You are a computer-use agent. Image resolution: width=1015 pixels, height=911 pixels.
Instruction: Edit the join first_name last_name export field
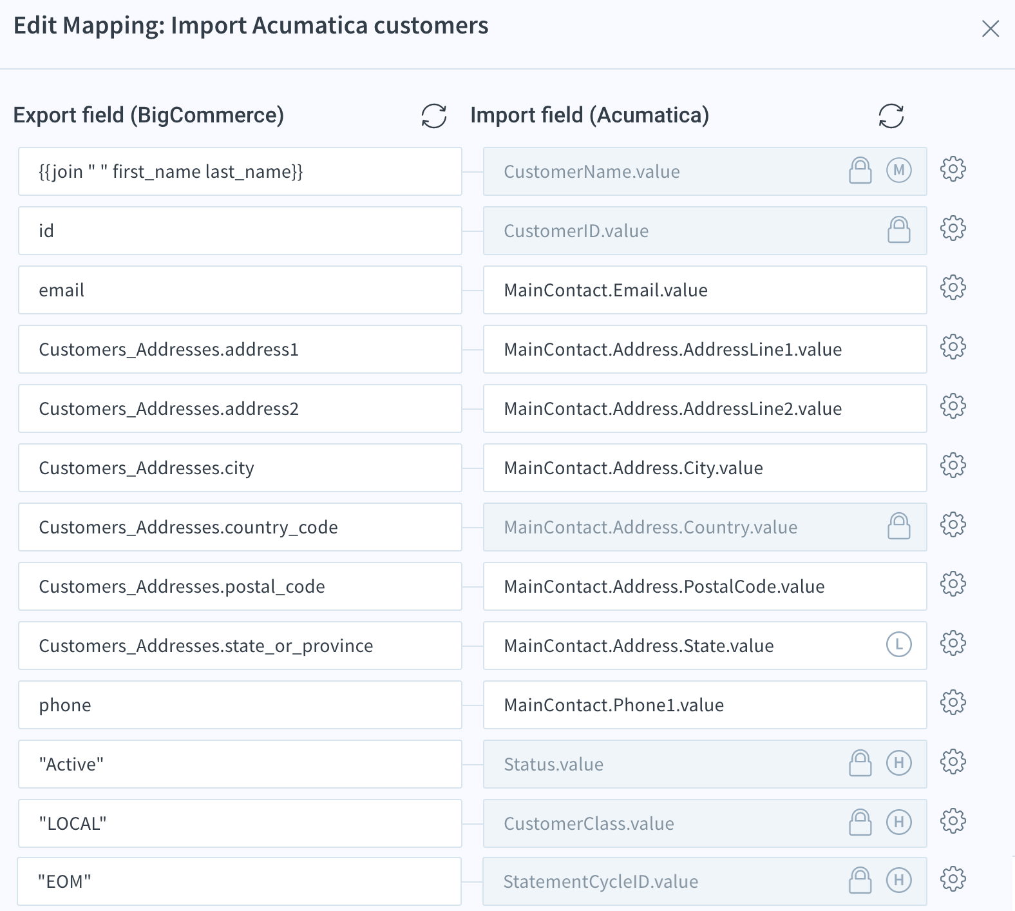pos(240,171)
